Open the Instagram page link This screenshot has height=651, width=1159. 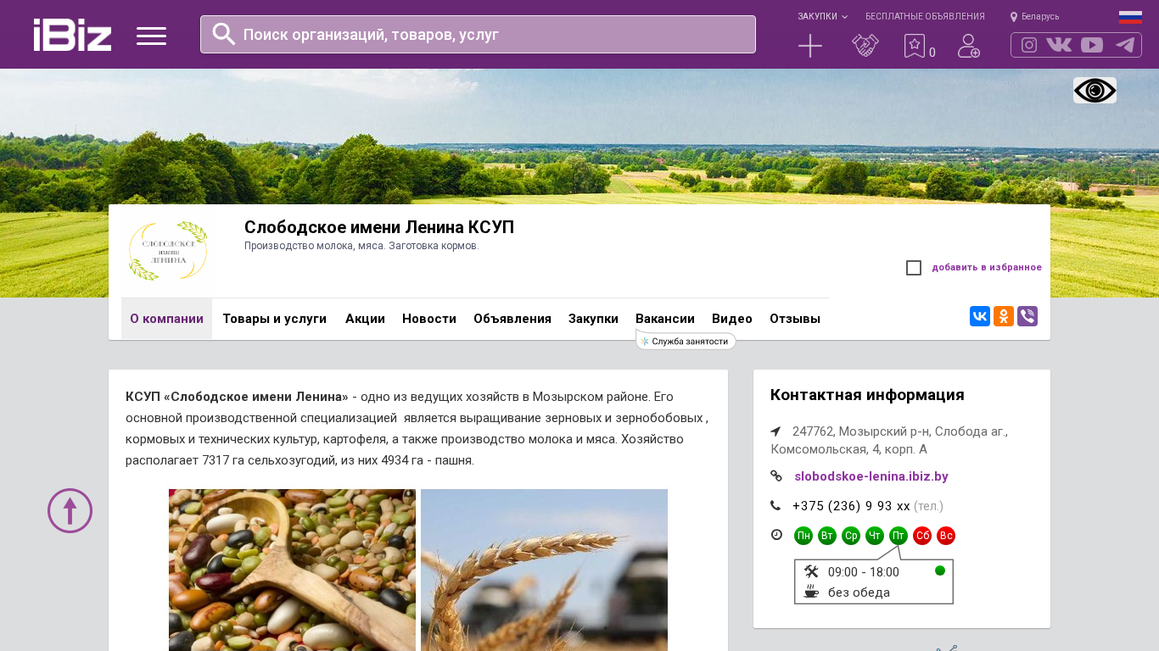pos(1029,45)
